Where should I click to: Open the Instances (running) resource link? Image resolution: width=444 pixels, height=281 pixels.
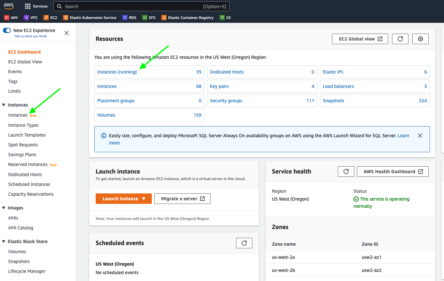pyautogui.click(x=117, y=72)
